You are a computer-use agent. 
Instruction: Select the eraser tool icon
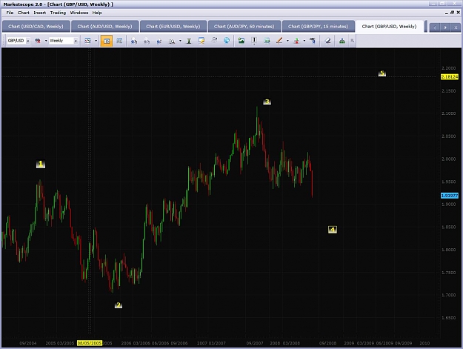[327, 41]
